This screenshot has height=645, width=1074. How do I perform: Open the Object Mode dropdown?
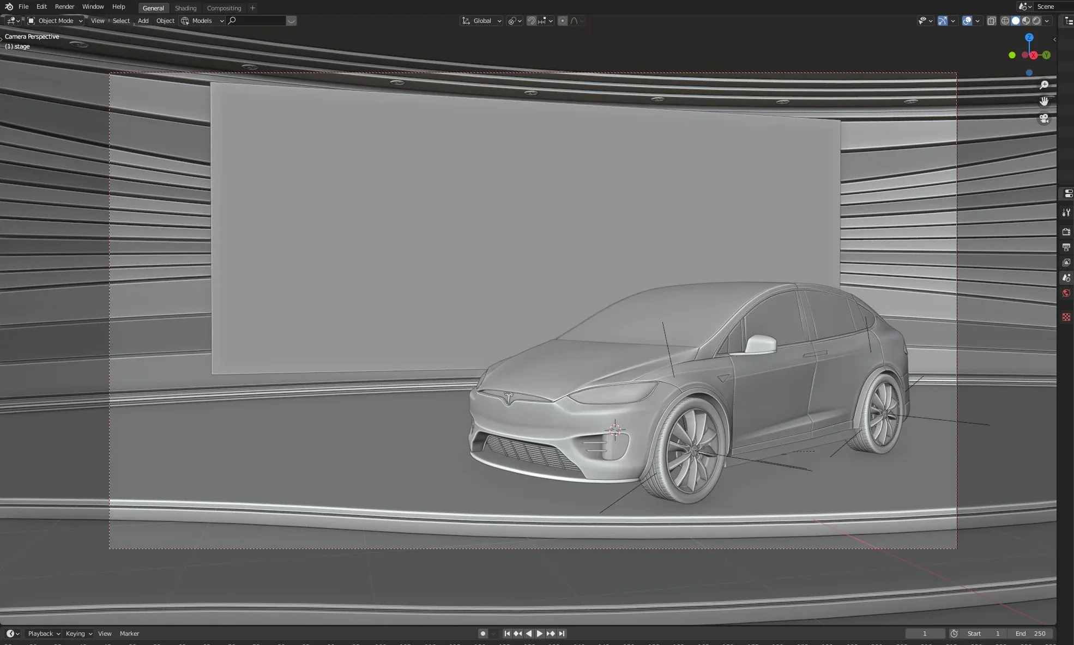[55, 20]
